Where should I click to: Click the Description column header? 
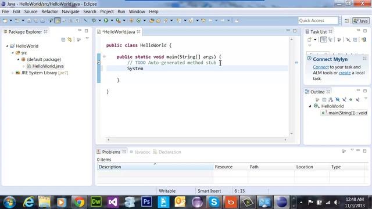(155, 167)
